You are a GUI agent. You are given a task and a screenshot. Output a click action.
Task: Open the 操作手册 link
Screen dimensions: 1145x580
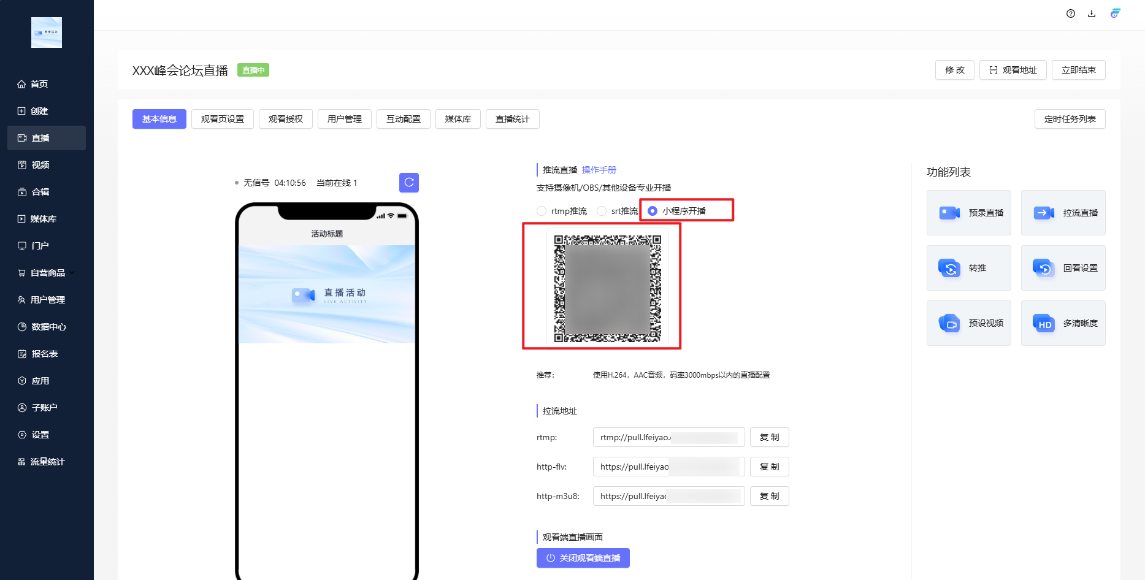pos(599,170)
